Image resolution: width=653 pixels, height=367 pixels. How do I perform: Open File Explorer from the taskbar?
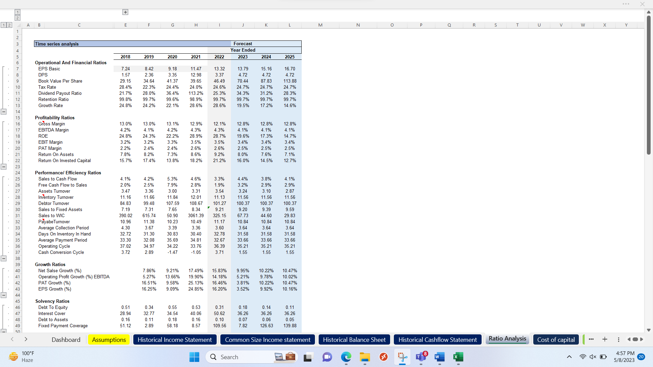point(365,357)
